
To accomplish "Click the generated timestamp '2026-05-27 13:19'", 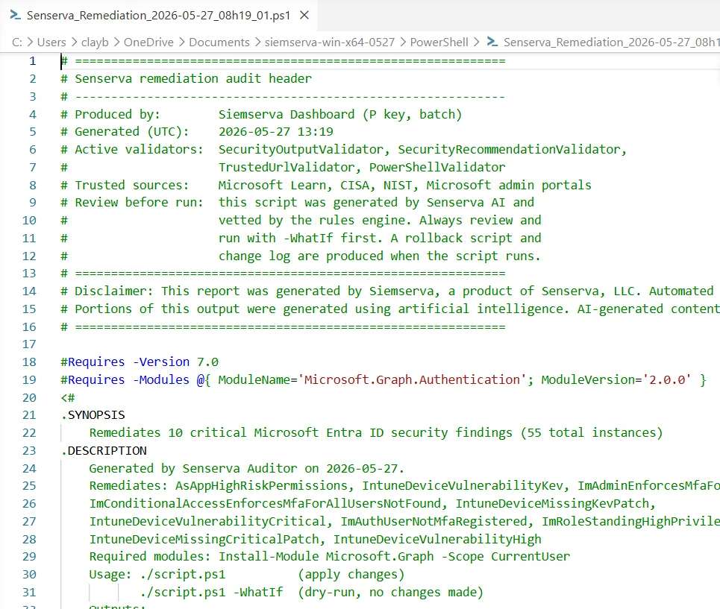I will pos(275,132).
